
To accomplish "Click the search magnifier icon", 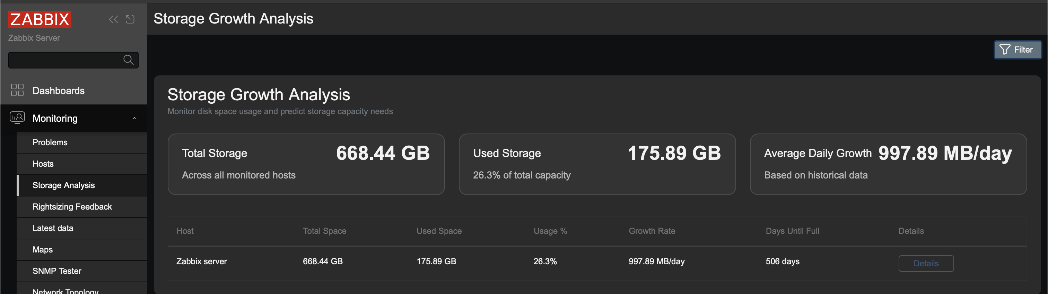I will pos(128,60).
